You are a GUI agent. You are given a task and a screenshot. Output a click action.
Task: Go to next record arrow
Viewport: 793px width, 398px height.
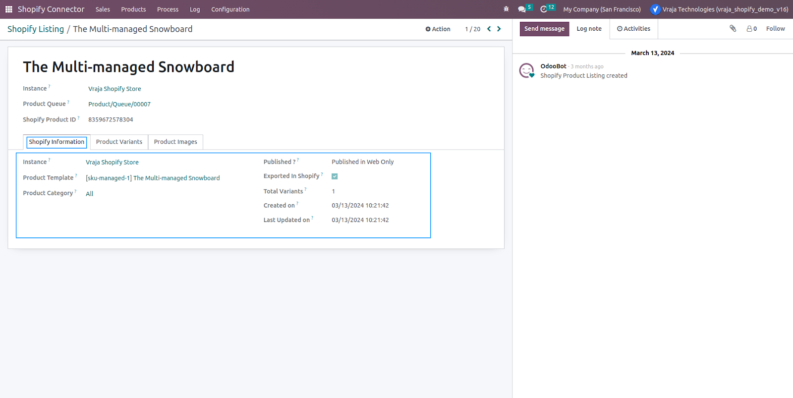pos(499,29)
